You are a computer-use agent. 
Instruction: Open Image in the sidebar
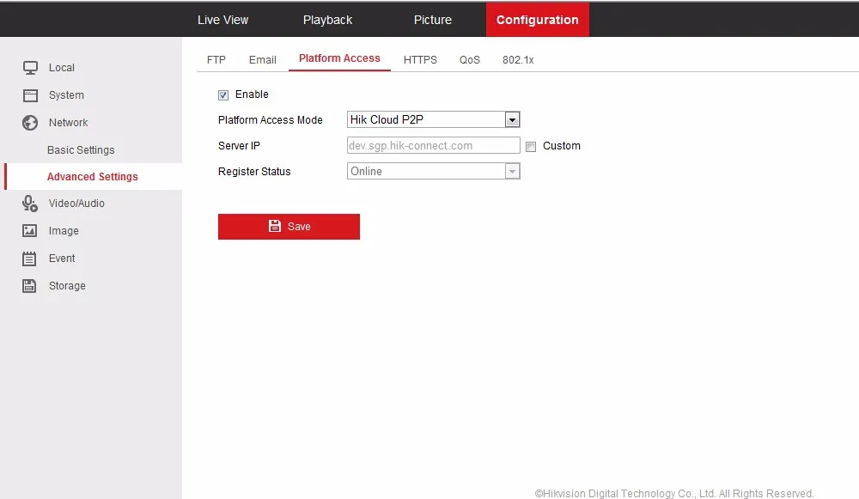[64, 231]
